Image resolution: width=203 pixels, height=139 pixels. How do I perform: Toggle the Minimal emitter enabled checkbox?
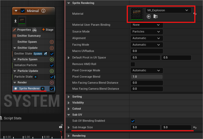[x=23, y=11]
